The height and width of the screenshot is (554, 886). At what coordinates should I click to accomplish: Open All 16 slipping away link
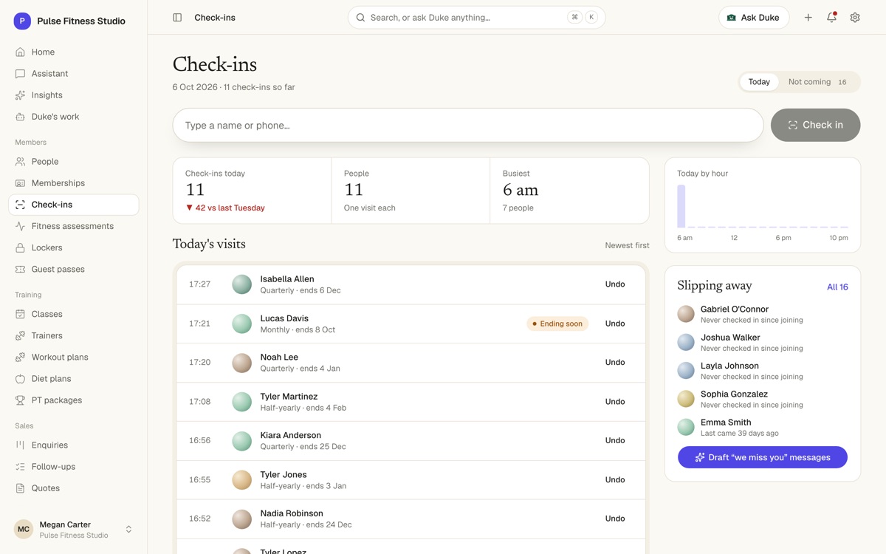click(x=837, y=287)
